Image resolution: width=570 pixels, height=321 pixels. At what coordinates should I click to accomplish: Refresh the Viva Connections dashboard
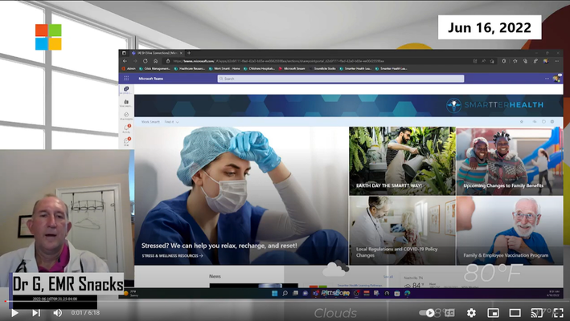click(543, 122)
